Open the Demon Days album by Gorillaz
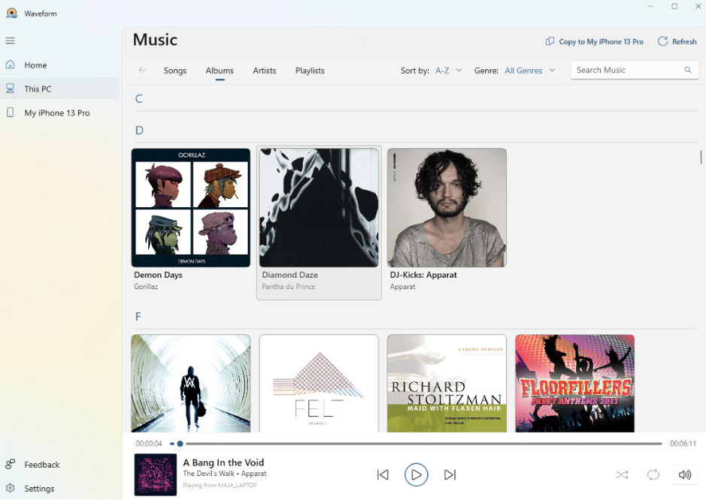 click(x=190, y=208)
